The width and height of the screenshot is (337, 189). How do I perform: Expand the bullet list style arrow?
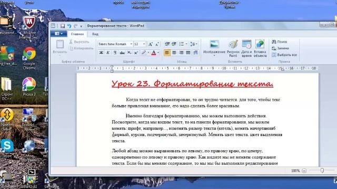186,44
